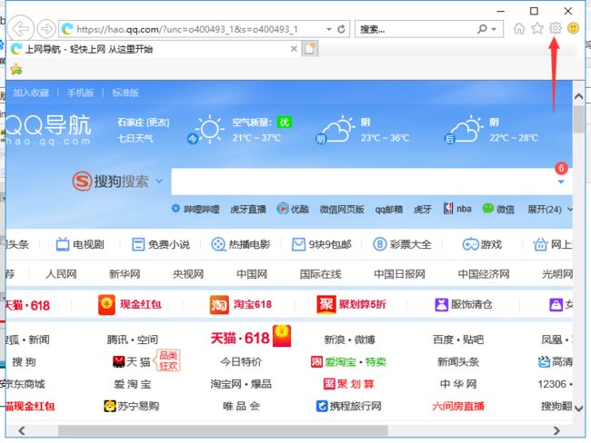591x443 pixels.
Task: Open 七日天气 forecast link
Action: 135,139
